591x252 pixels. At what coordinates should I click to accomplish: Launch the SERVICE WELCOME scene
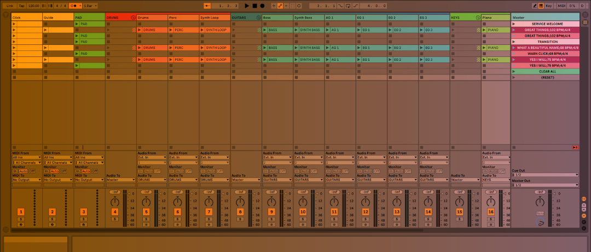(513, 24)
